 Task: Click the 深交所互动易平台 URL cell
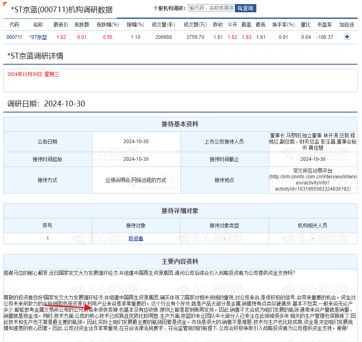pos(313,180)
